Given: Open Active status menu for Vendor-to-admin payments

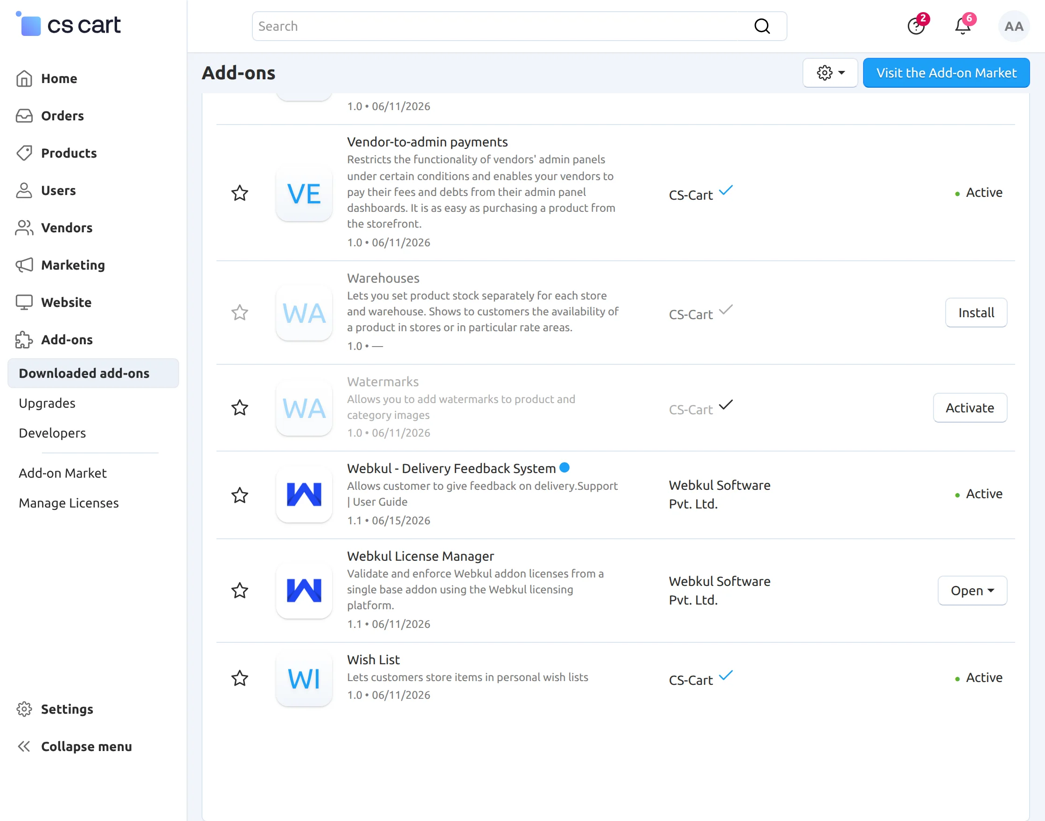Looking at the screenshot, I should [979, 193].
